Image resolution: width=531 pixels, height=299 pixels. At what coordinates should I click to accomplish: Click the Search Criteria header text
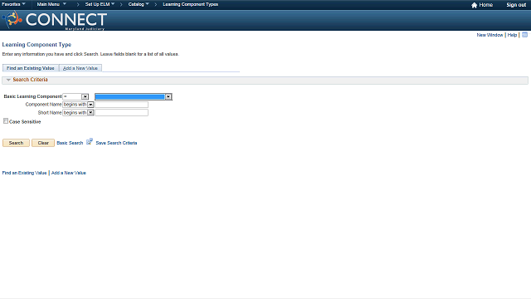(x=30, y=80)
